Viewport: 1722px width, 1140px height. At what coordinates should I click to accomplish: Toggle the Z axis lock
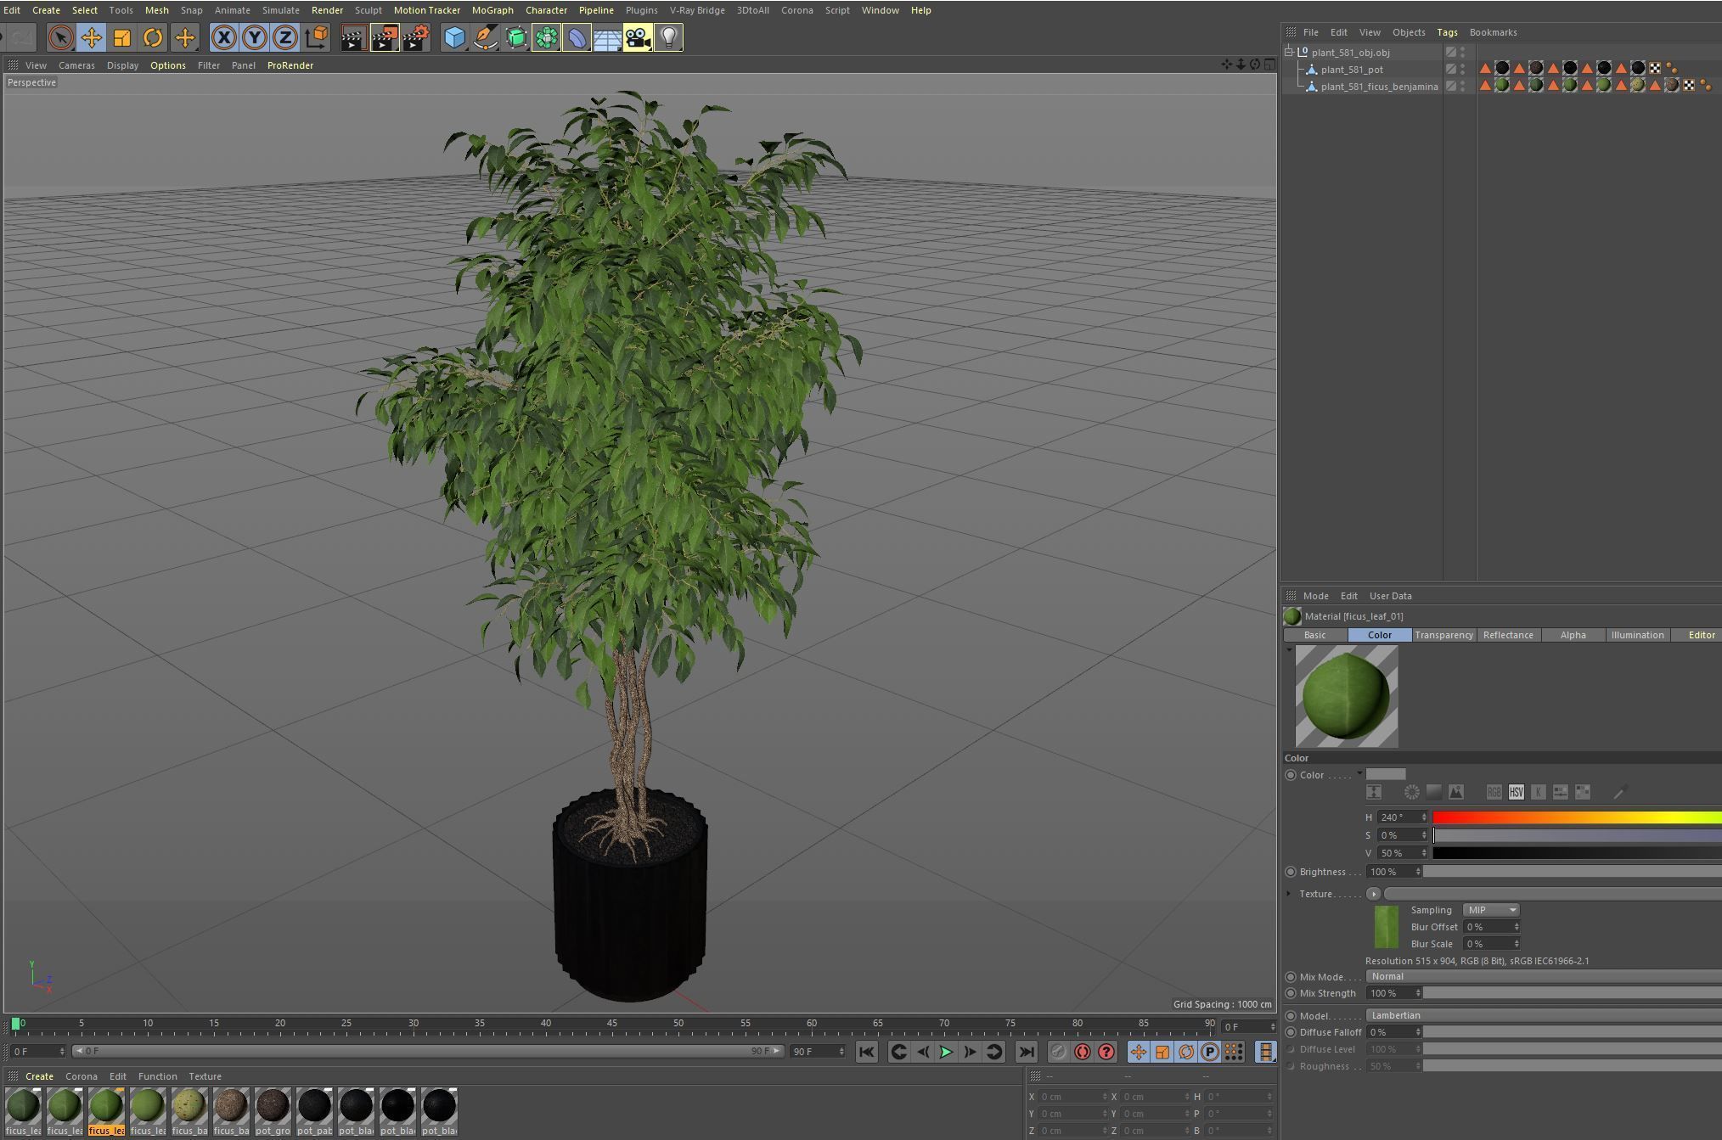[285, 37]
